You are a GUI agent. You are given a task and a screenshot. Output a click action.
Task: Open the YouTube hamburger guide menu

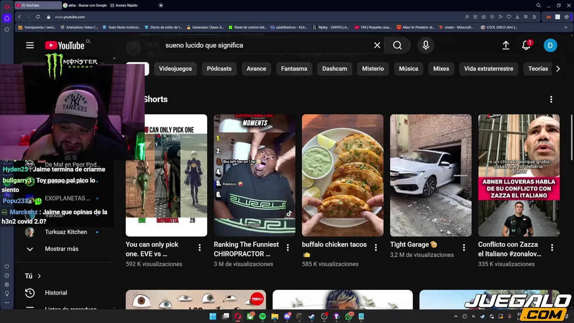(x=30, y=45)
